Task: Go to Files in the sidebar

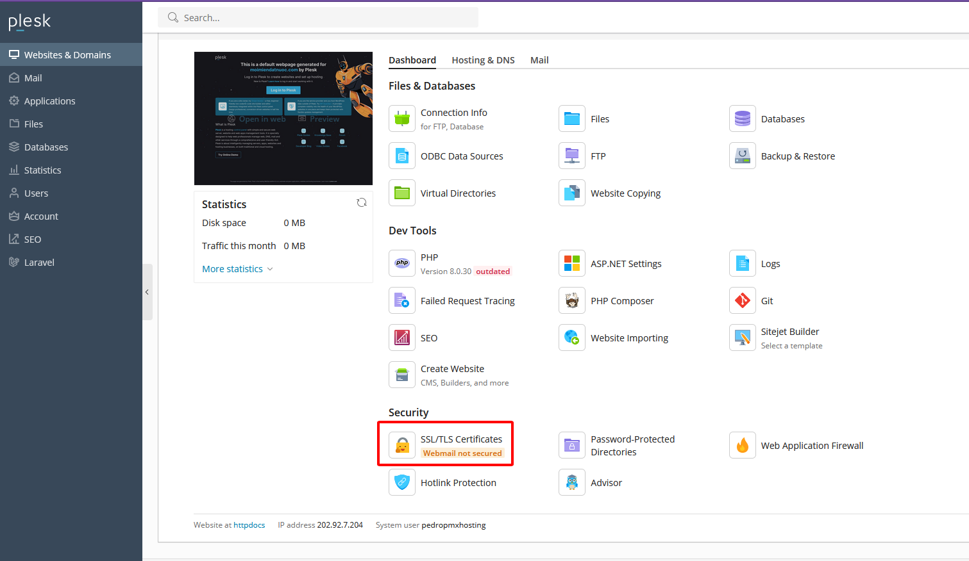Action: coord(71,124)
